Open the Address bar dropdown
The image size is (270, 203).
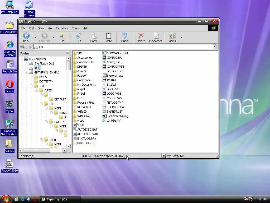click(x=215, y=47)
